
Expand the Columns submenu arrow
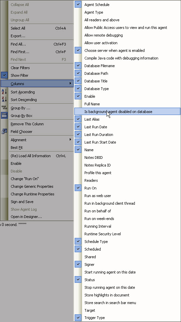(x=70, y=83)
